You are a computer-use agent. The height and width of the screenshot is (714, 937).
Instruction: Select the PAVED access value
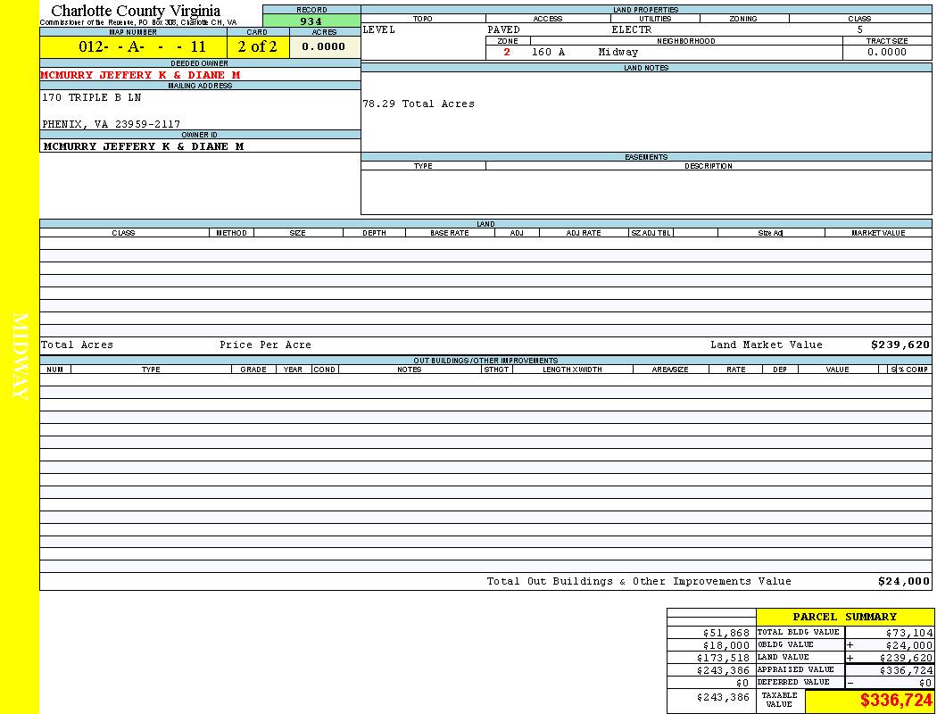503,29
